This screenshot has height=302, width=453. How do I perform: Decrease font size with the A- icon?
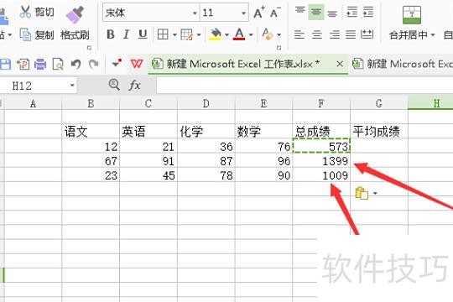[x=275, y=13]
